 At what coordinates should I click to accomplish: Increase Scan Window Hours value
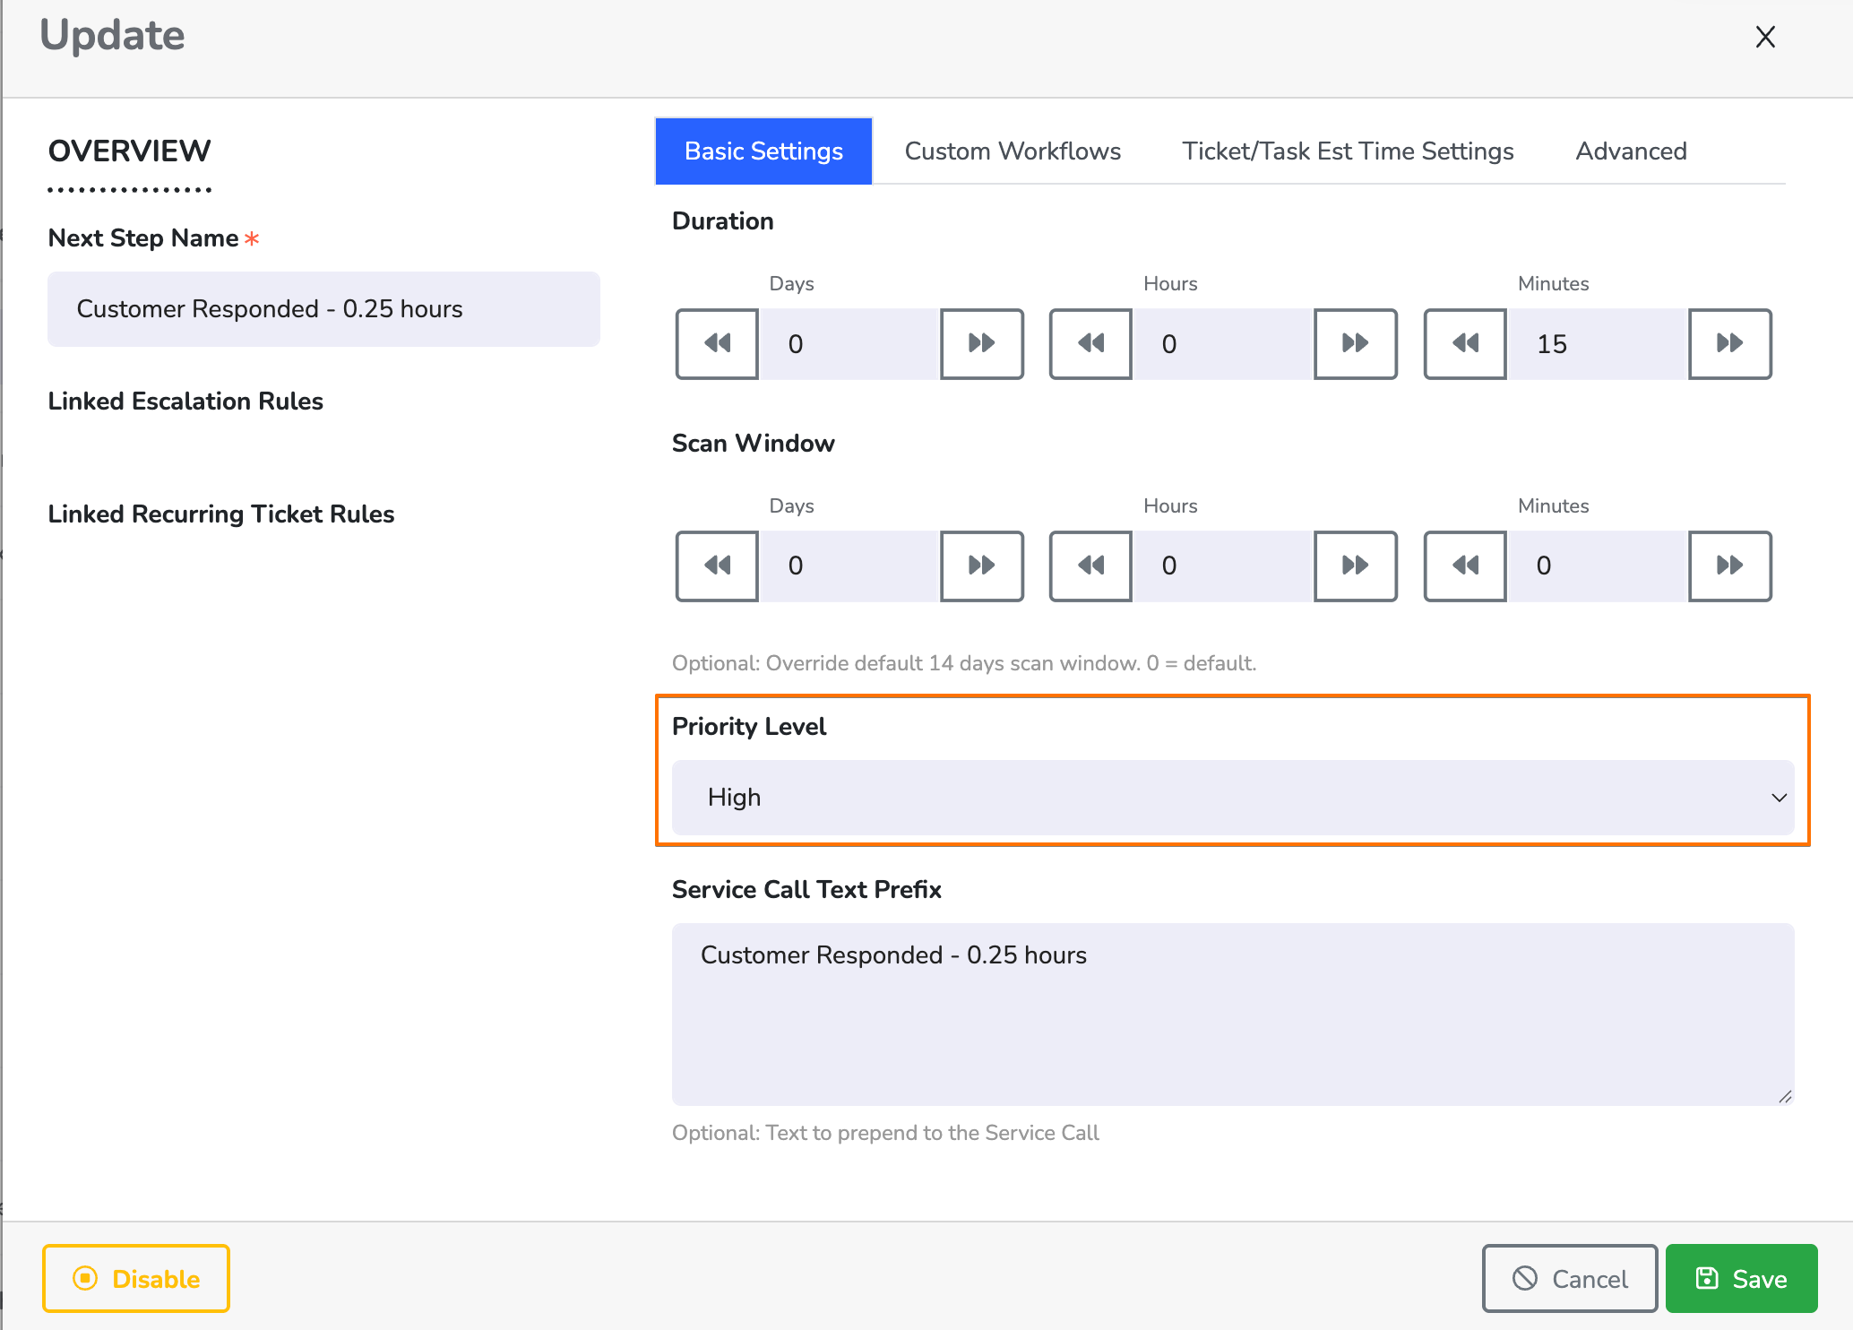point(1355,566)
